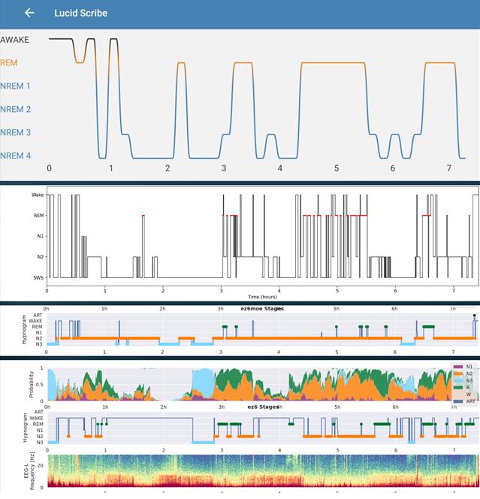Select the orange N2 legend swatch
The height and width of the screenshot is (499, 480).
(457, 373)
